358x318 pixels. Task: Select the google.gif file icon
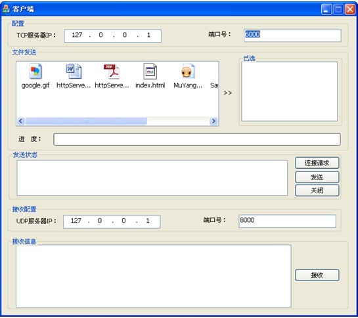35,71
